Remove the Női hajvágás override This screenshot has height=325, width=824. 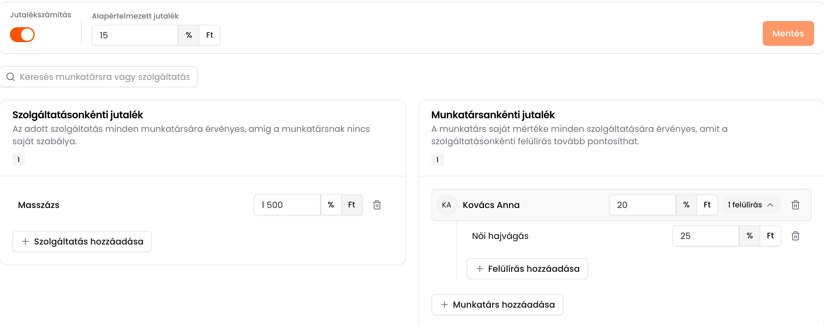pyautogui.click(x=795, y=236)
